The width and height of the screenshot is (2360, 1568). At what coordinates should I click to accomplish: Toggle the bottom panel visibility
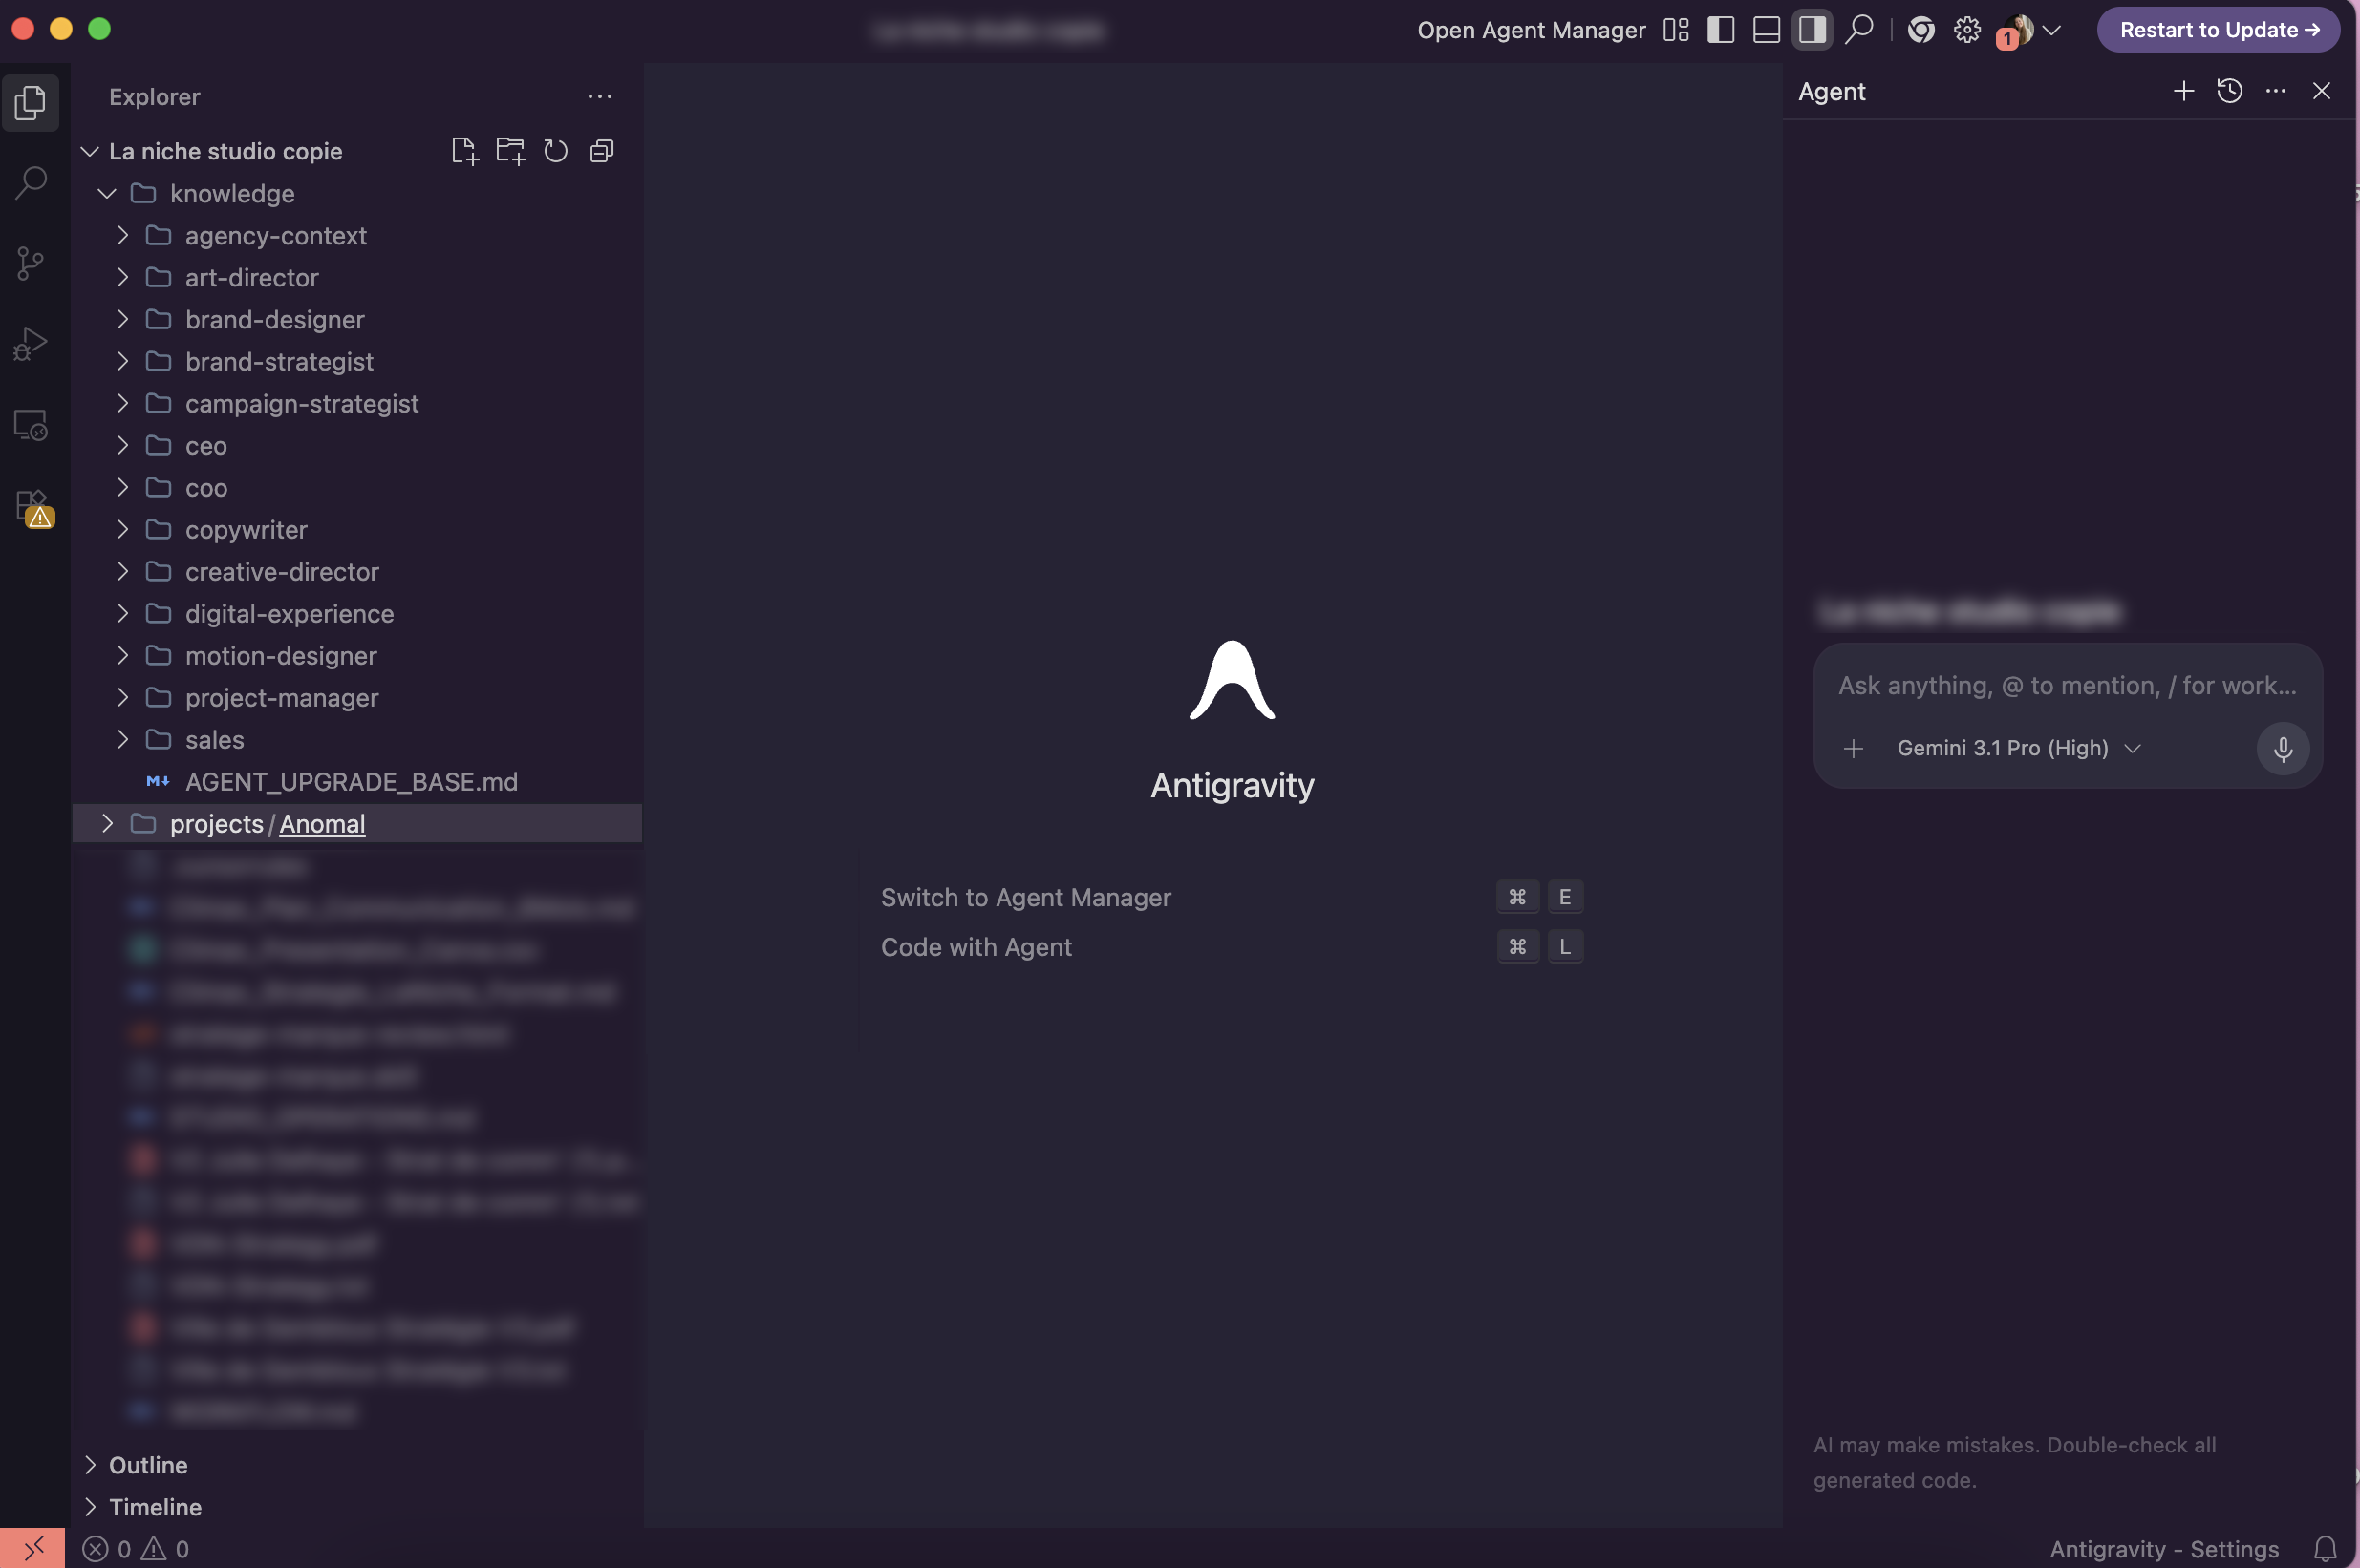[1767, 30]
